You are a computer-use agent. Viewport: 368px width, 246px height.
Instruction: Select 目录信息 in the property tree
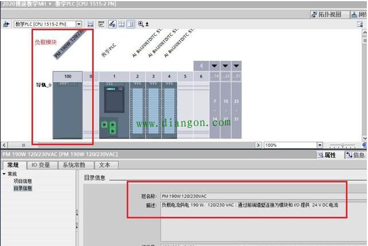(x=22, y=188)
